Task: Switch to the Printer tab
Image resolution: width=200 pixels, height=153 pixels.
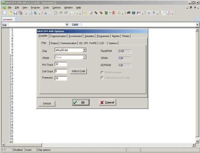Action: coord(125,36)
